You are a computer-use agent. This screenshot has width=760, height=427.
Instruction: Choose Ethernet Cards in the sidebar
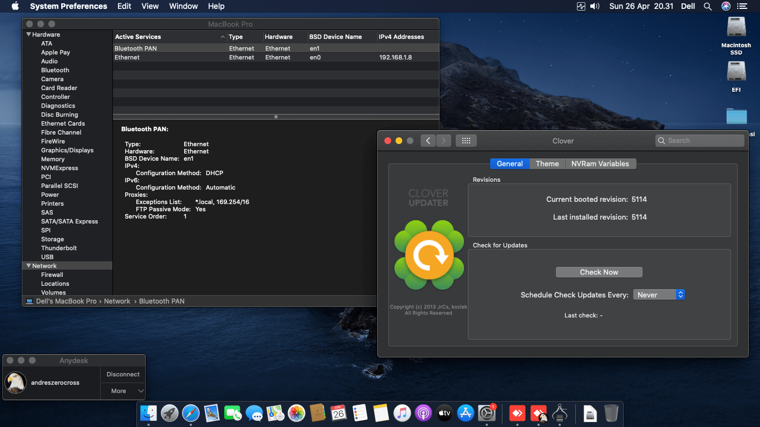63,123
